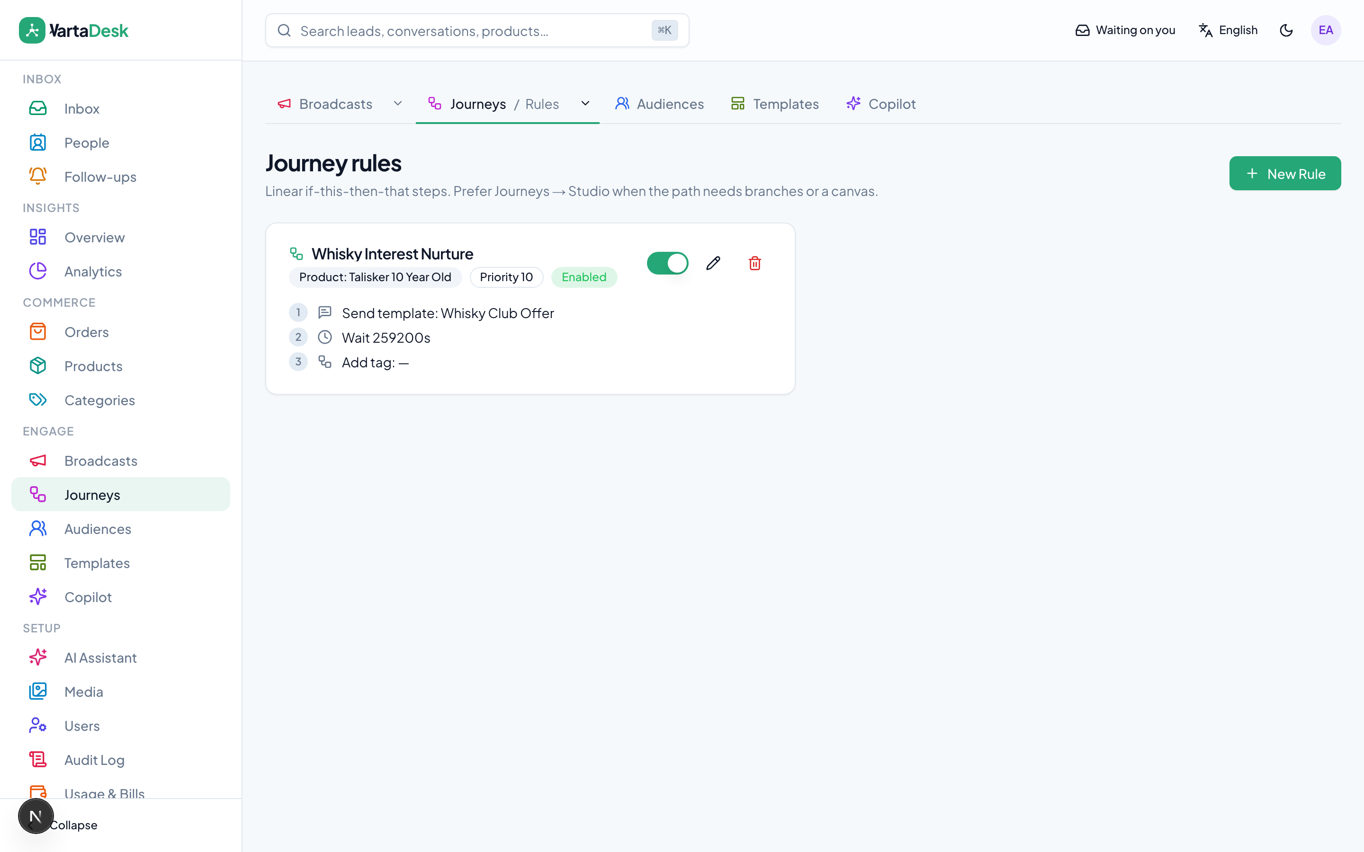
Task: Click the Enabled status badge
Action: coord(584,277)
